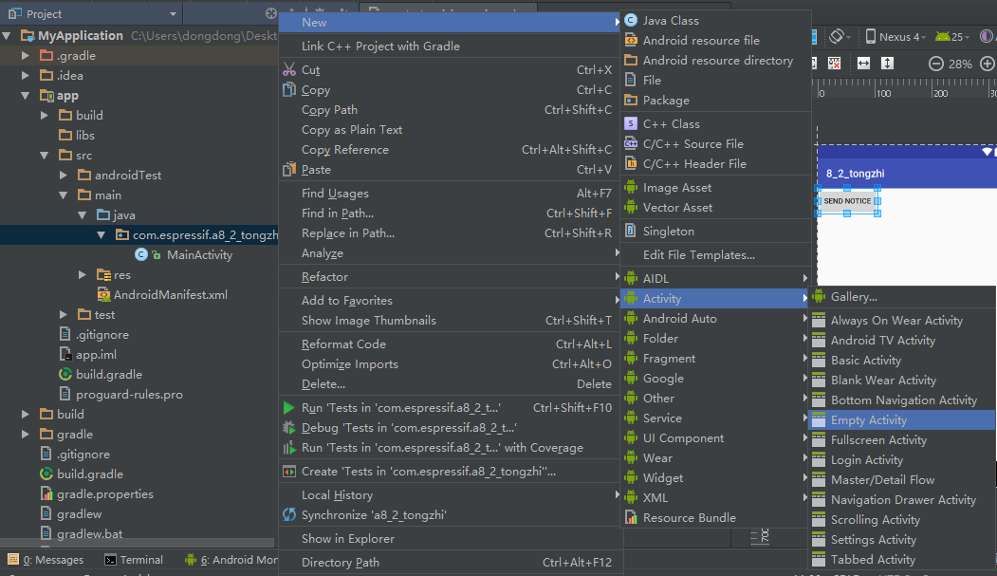Screen dimensions: 997x576
Task: Create a new C++ Class
Action: coord(715,124)
